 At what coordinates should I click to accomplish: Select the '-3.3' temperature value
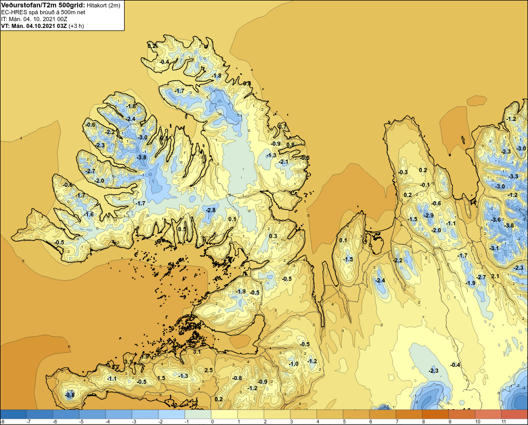pyautogui.click(x=513, y=176)
